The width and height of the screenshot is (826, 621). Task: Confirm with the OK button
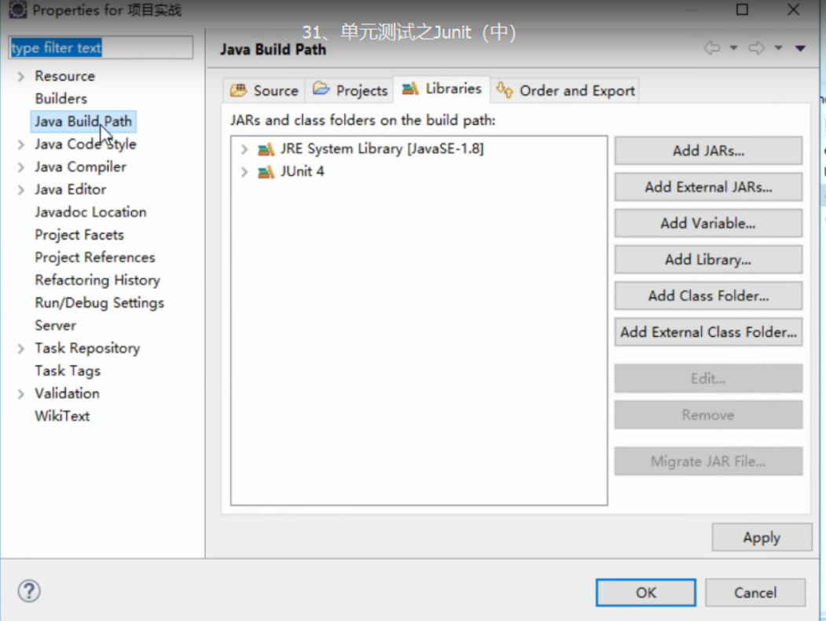[646, 593]
